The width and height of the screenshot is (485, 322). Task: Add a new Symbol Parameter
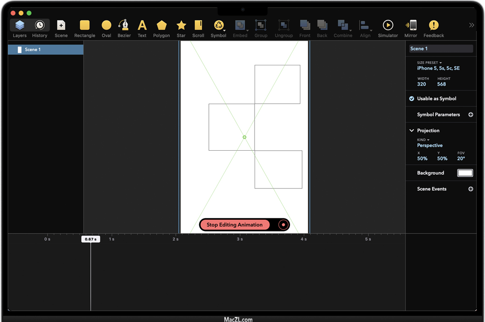471,115
